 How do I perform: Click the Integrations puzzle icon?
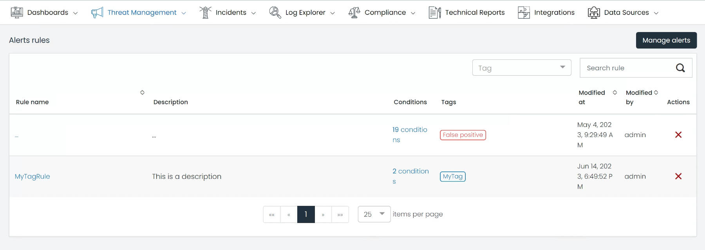[x=524, y=12]
